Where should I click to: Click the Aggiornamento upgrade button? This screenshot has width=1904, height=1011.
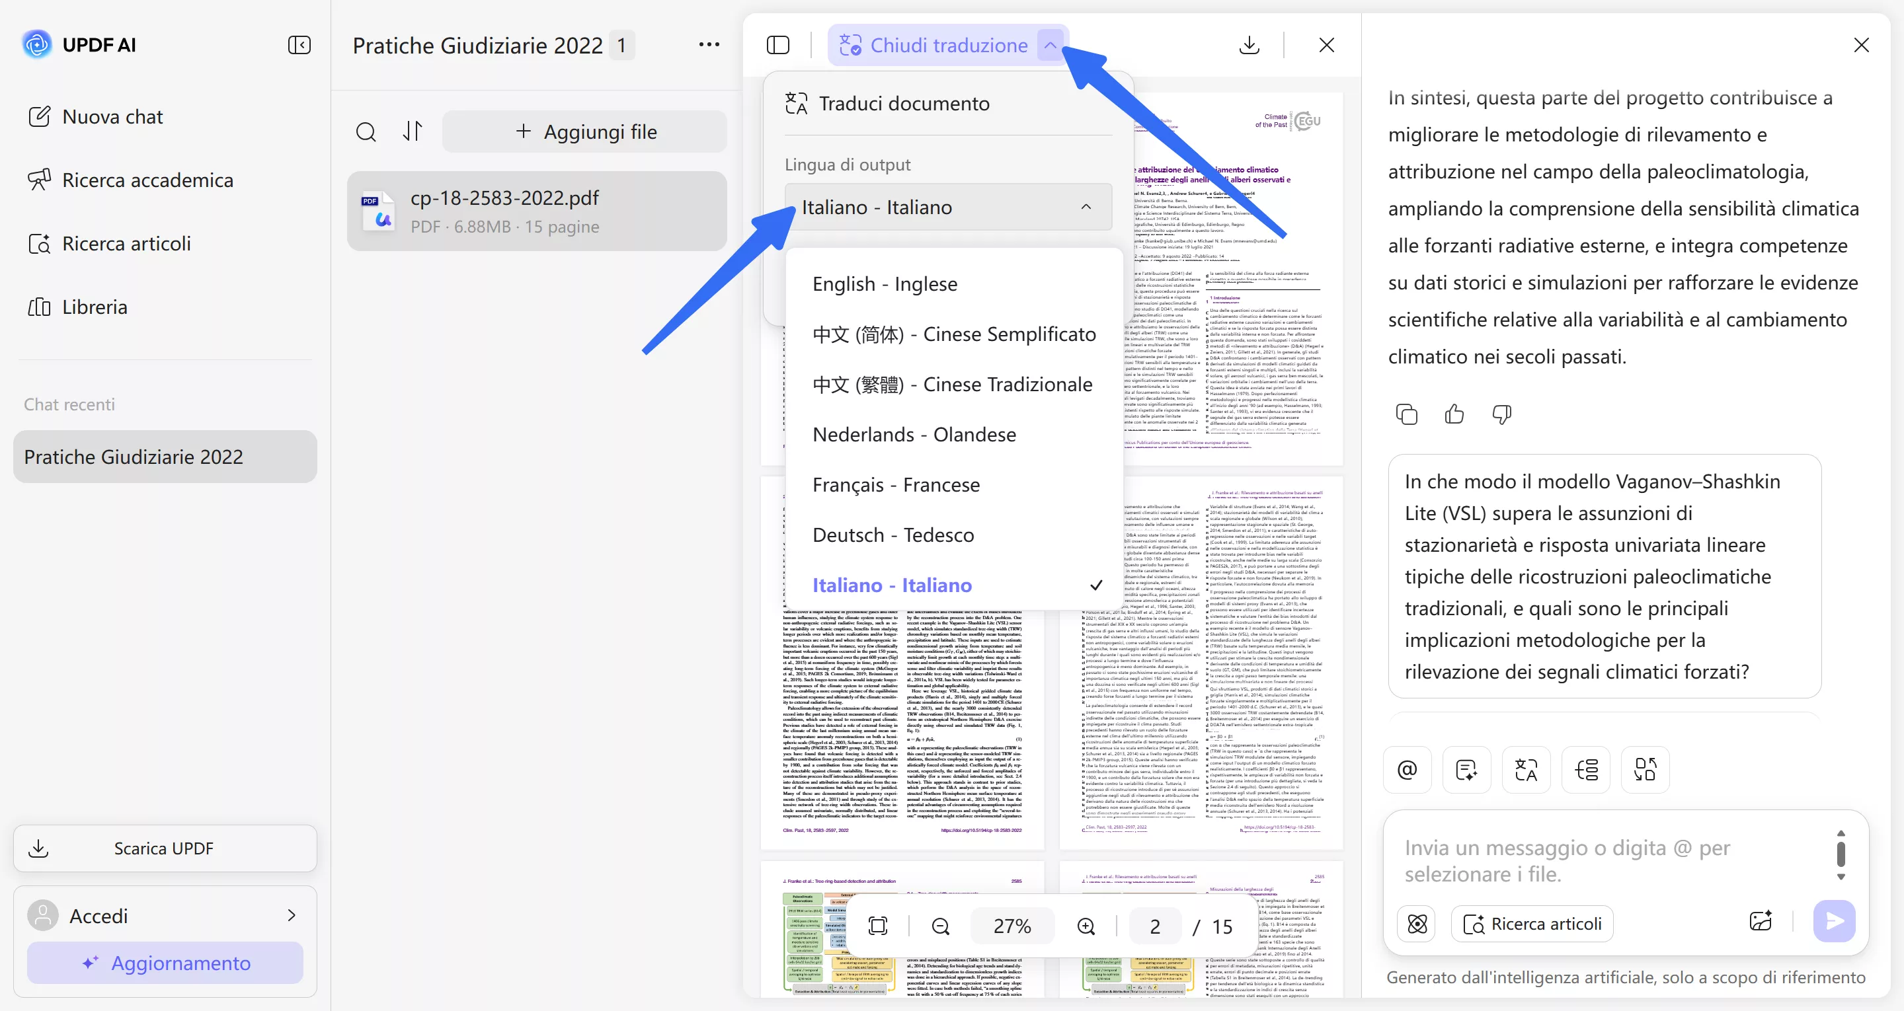165,963
